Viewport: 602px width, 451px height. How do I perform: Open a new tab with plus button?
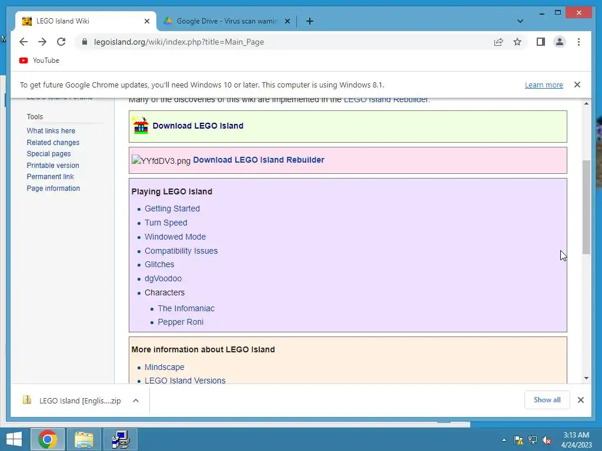click(x=310, y=21)
